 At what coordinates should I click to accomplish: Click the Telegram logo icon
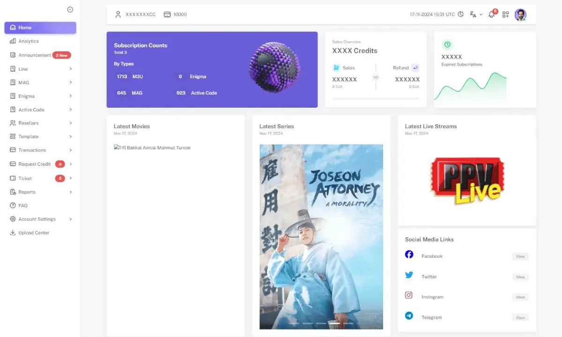point(409,316)
